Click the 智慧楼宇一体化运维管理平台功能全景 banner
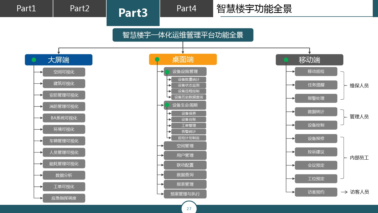The image size is (378, 213). click(183, 35)
